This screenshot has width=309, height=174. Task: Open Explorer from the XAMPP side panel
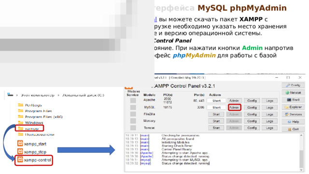(293, 107)
